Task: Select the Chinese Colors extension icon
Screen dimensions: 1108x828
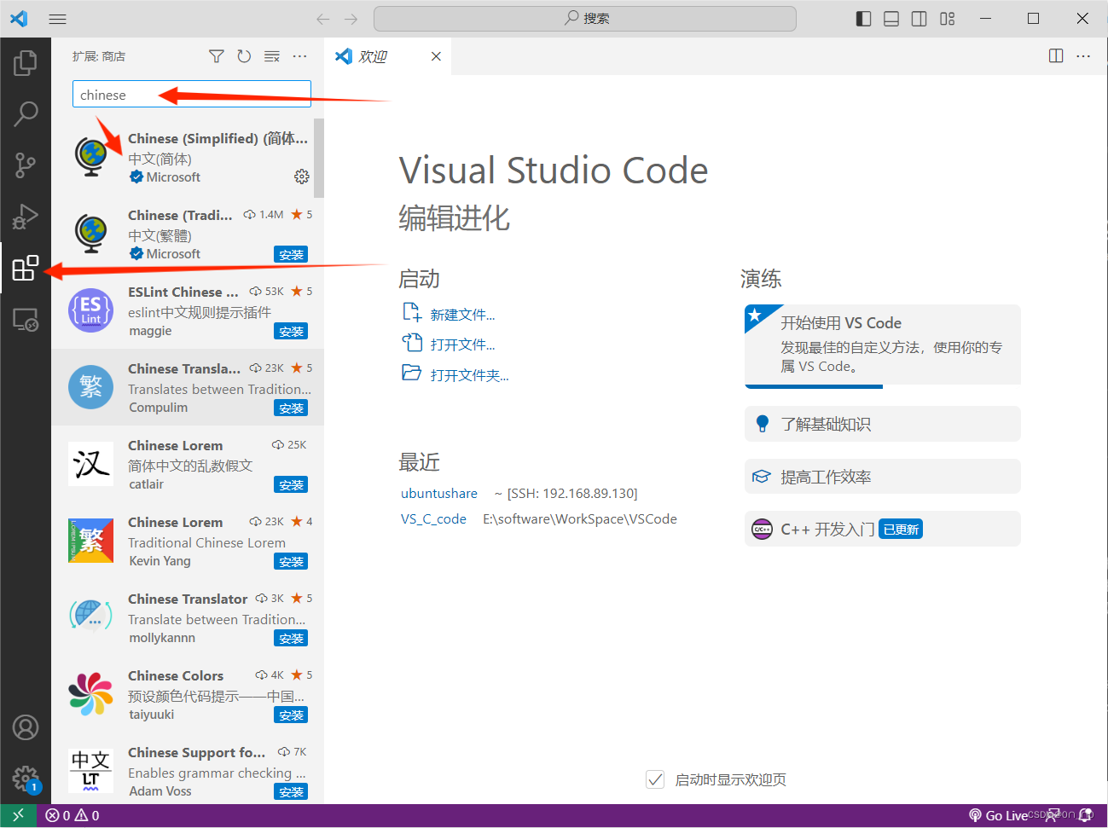Action: click(90, 694)
